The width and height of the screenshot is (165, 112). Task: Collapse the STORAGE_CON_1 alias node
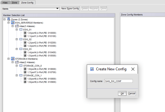tap(17, 75)
